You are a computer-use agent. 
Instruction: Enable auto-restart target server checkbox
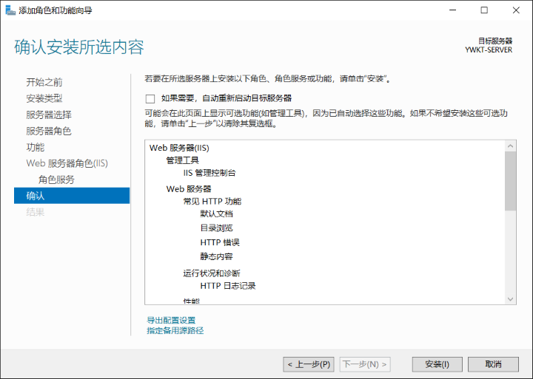pos(150,99)
